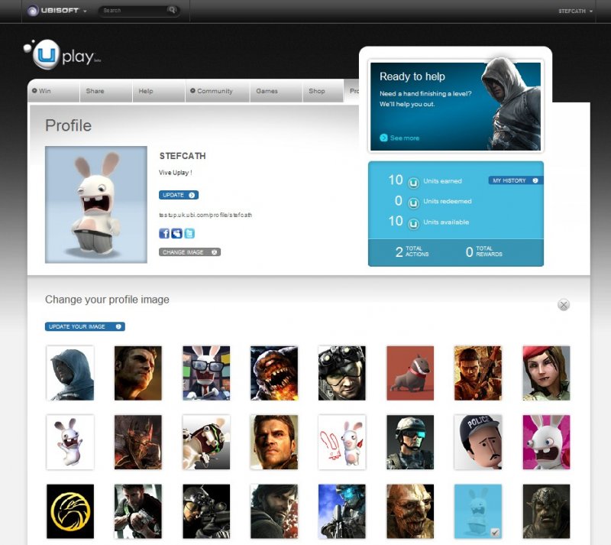611x545 pixels.
Task: Click the Facebook share icon
Action: pyautogui.click(x=164, y=234)
